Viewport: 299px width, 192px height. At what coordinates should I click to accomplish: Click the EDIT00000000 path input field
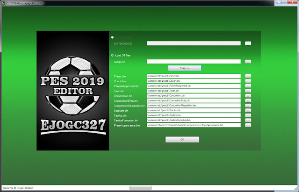193,43
